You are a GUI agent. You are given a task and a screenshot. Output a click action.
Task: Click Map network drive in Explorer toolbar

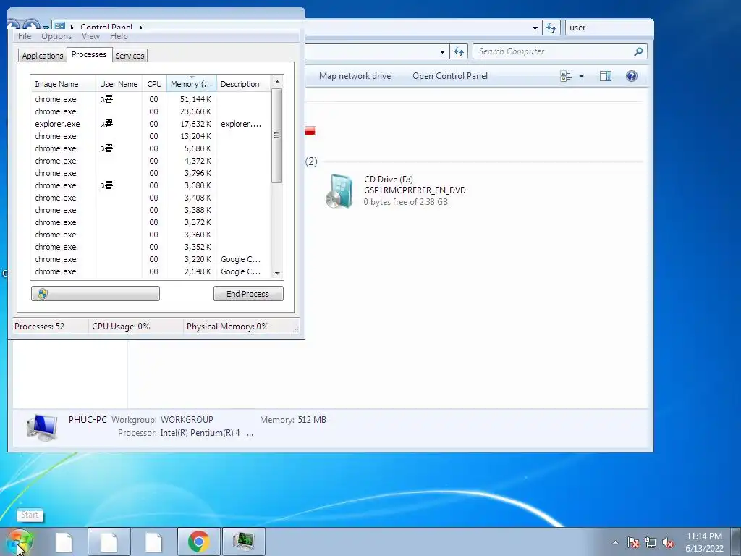pyautogui.click(x=355, y=76)
